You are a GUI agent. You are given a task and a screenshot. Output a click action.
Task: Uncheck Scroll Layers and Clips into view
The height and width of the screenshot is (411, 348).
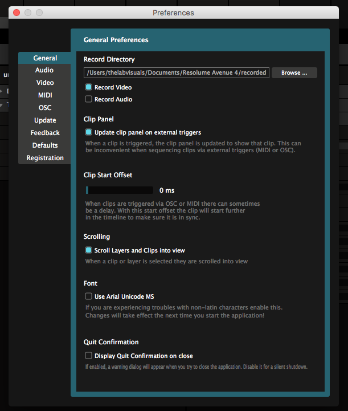[x=88, y=250]
